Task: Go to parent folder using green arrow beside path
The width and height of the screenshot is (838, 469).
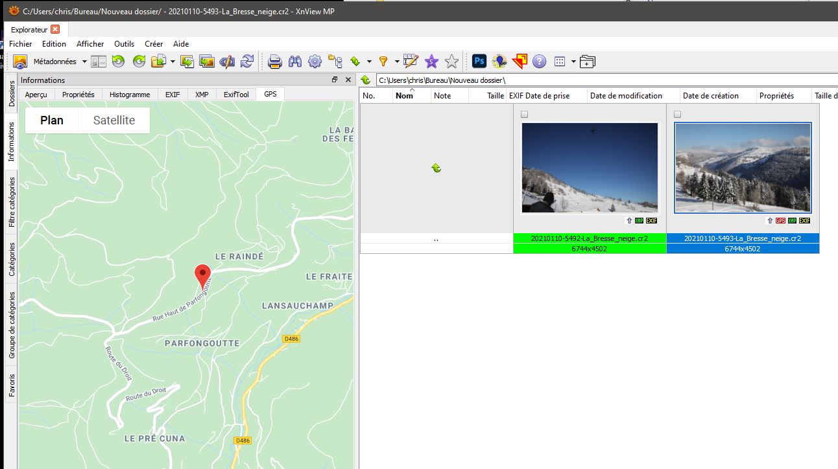Action: 366,80
